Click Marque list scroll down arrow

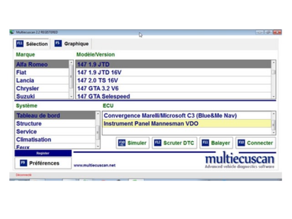[71, 97]
